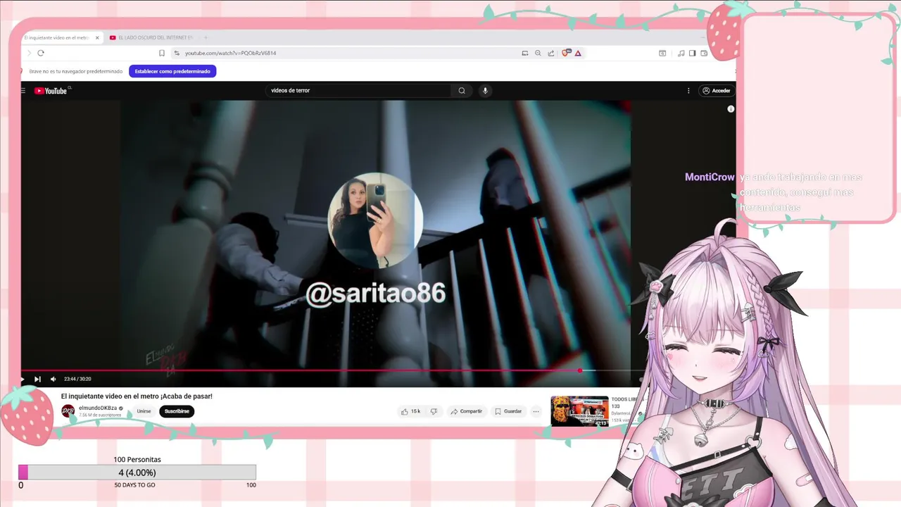Viewport: 901px width, 507px height.
Task: Click Establecer como predeterminado button
Action: coord(172,71)
